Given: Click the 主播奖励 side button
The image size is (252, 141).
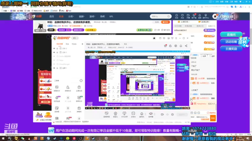Looking at the screenshot, I should [231, 49].
